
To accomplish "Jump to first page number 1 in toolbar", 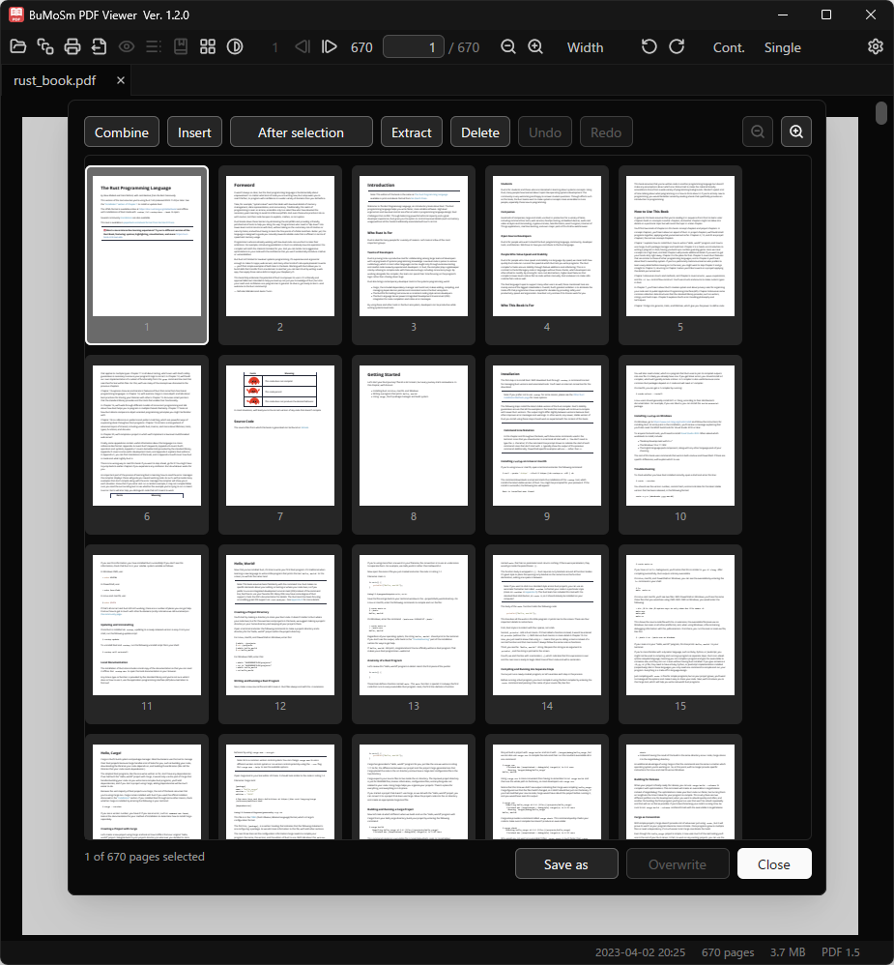I will pyautogui.click(x=275, y=47).
